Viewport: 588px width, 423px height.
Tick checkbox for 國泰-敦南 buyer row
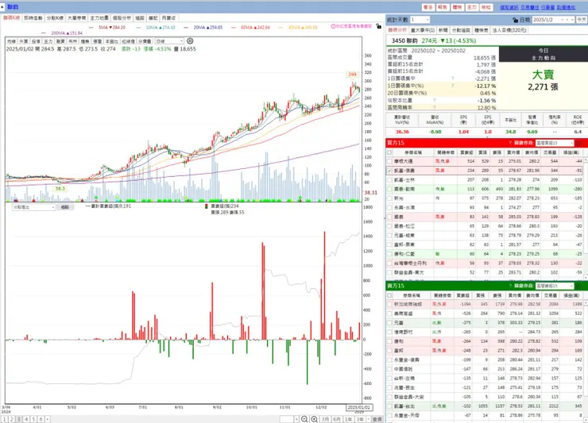[x=389, y=189]
